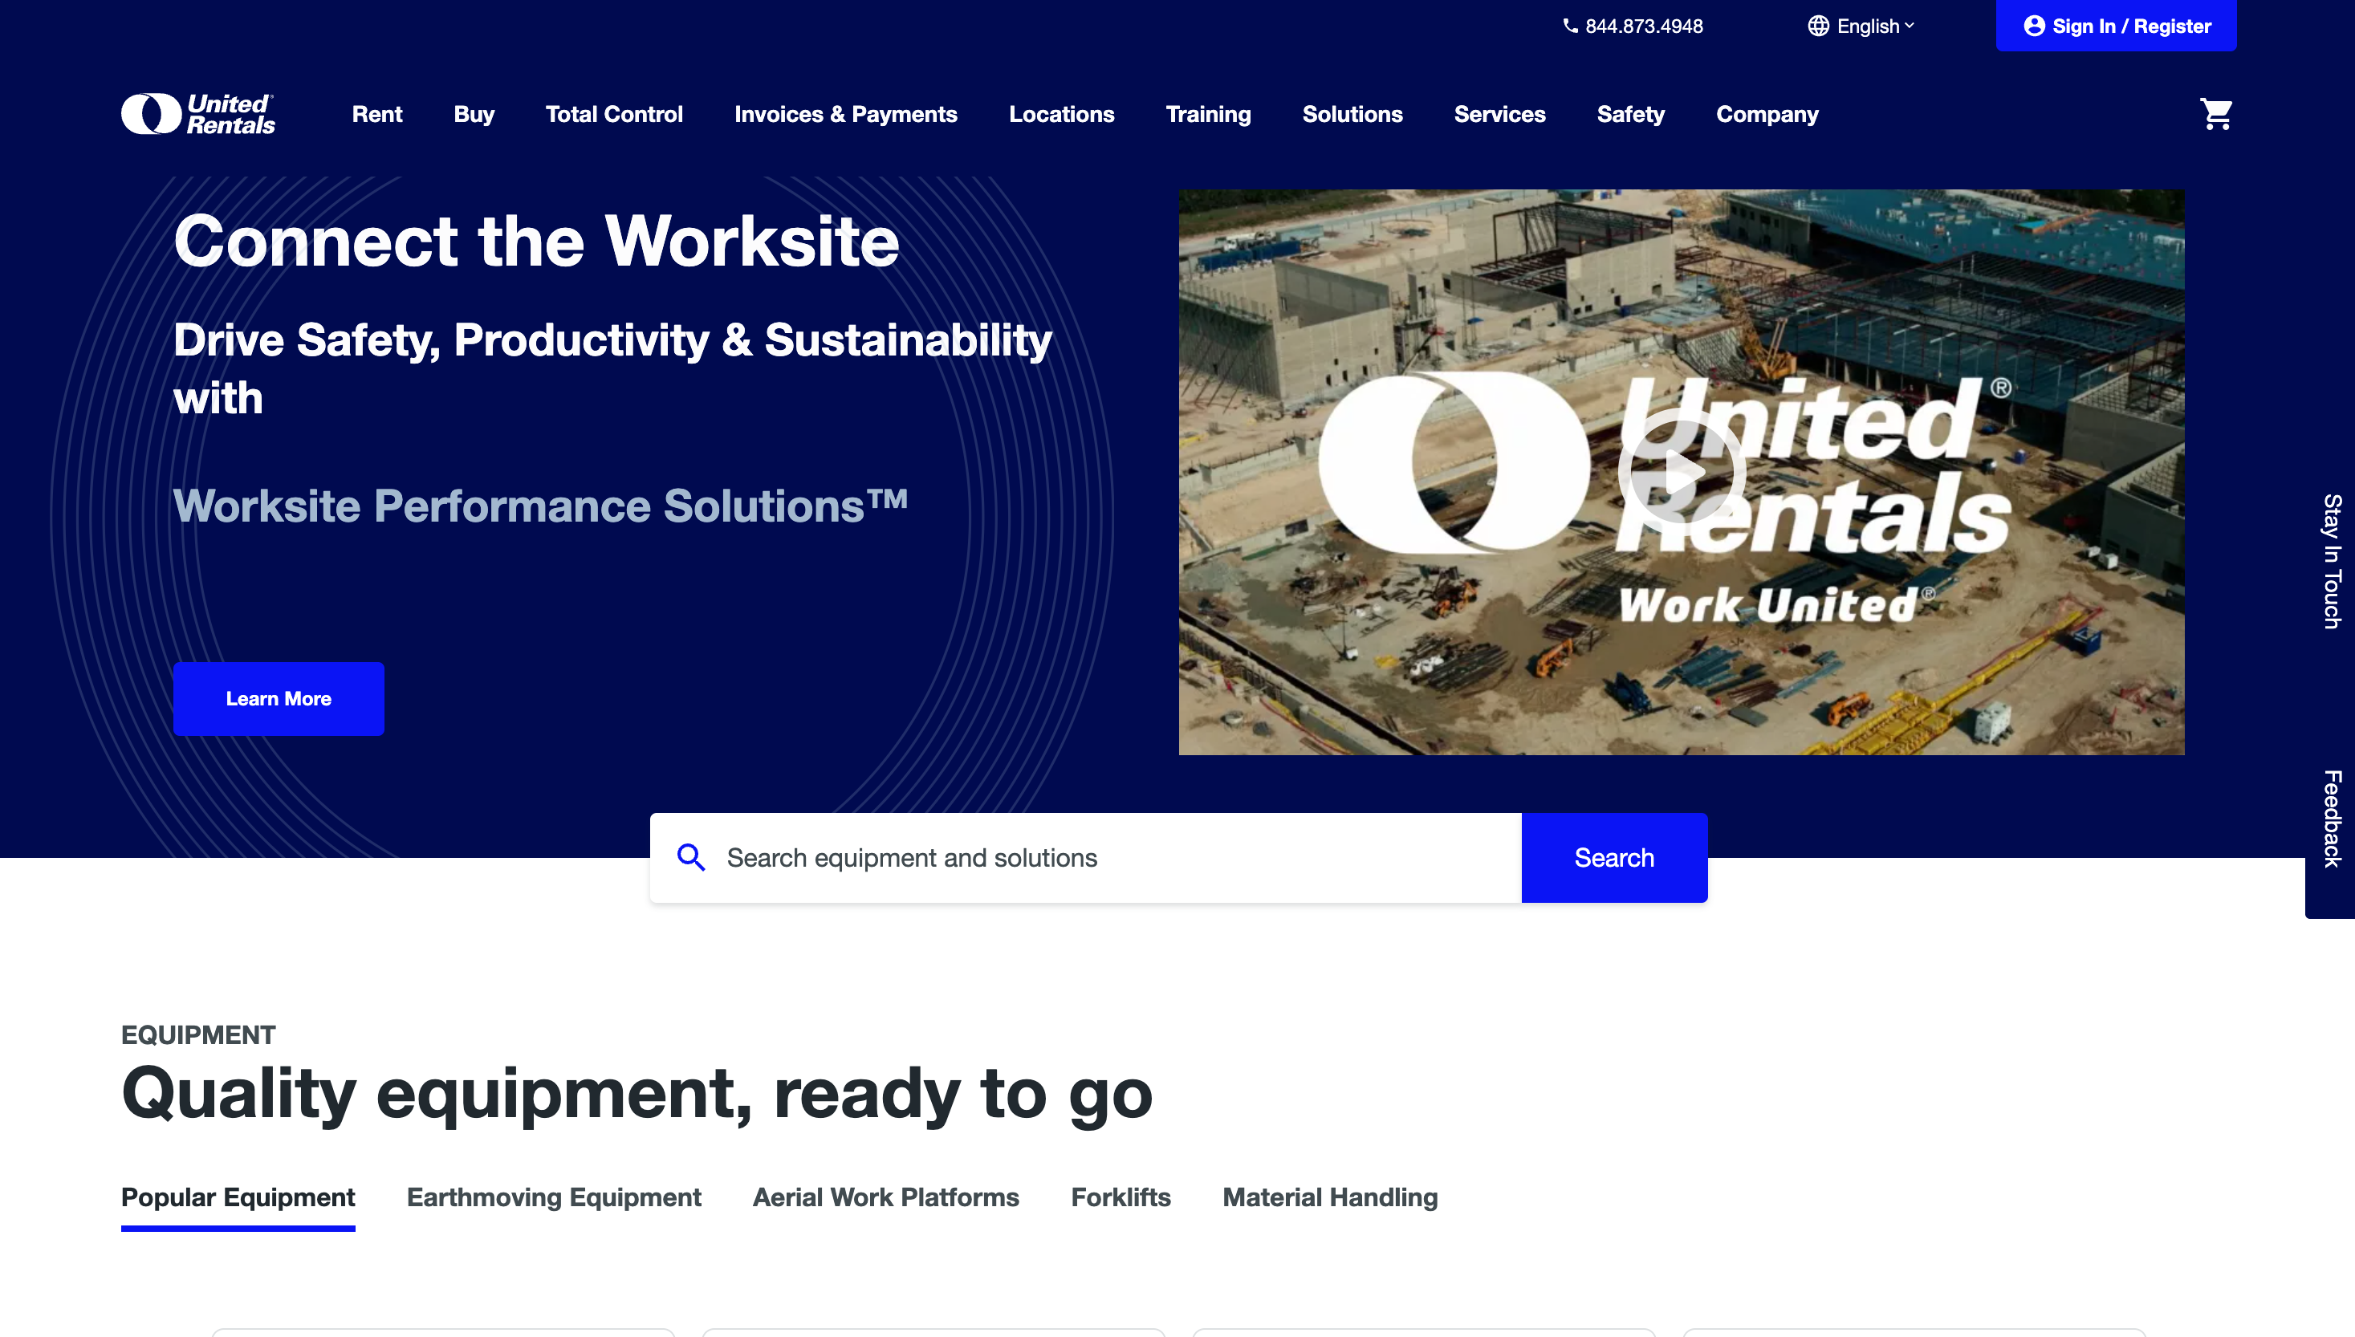2355x1337 pixels.
Task: Select Earthmoving Equipment tab
Action: coord(554,1197)
